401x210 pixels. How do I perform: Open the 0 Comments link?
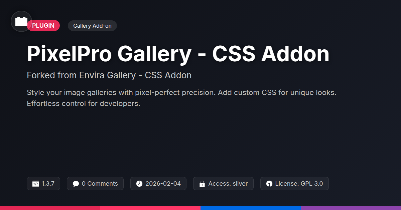click(100, 184)
